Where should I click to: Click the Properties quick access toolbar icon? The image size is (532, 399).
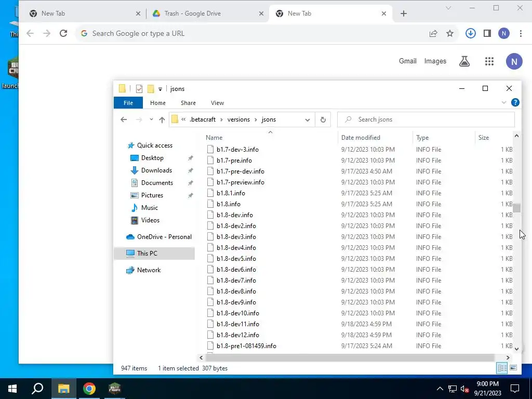(x=139, y=89)
